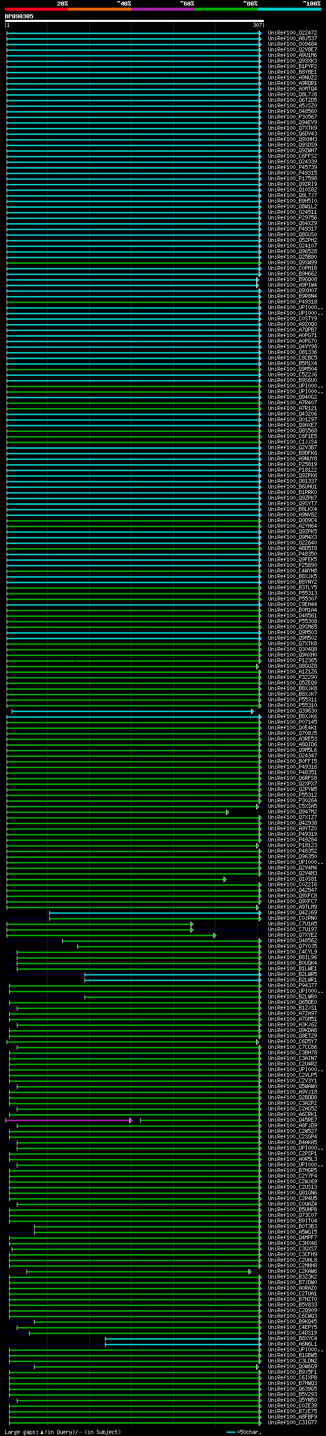Image resolution: width=326 pixels, height=1436 pixels.
Task: Select hit UniRef100_B8XJK6
Action: pos(292,717)
